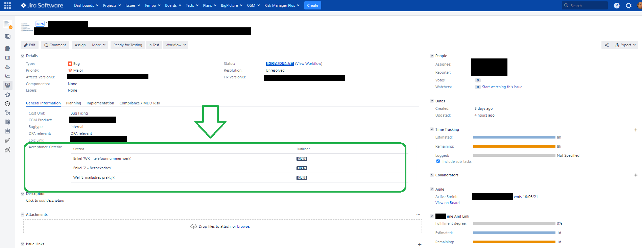
Task: Switch to Compliance / MD / Risk tab
Action: pyautogui.click(x=140, y=103)
